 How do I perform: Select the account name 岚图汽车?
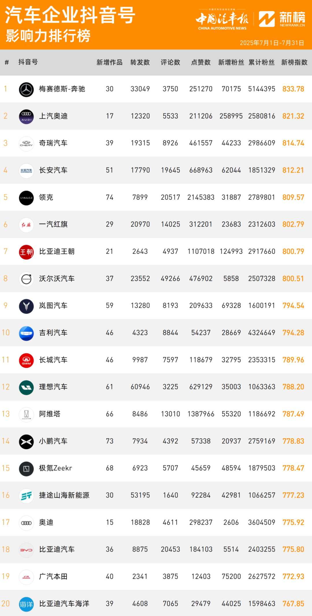pyautogui.click(x=53, y=306)
